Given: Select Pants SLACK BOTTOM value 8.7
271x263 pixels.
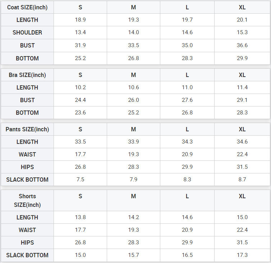Looking at the screenshot, I should pyautogui.click(x=242, y=180).
